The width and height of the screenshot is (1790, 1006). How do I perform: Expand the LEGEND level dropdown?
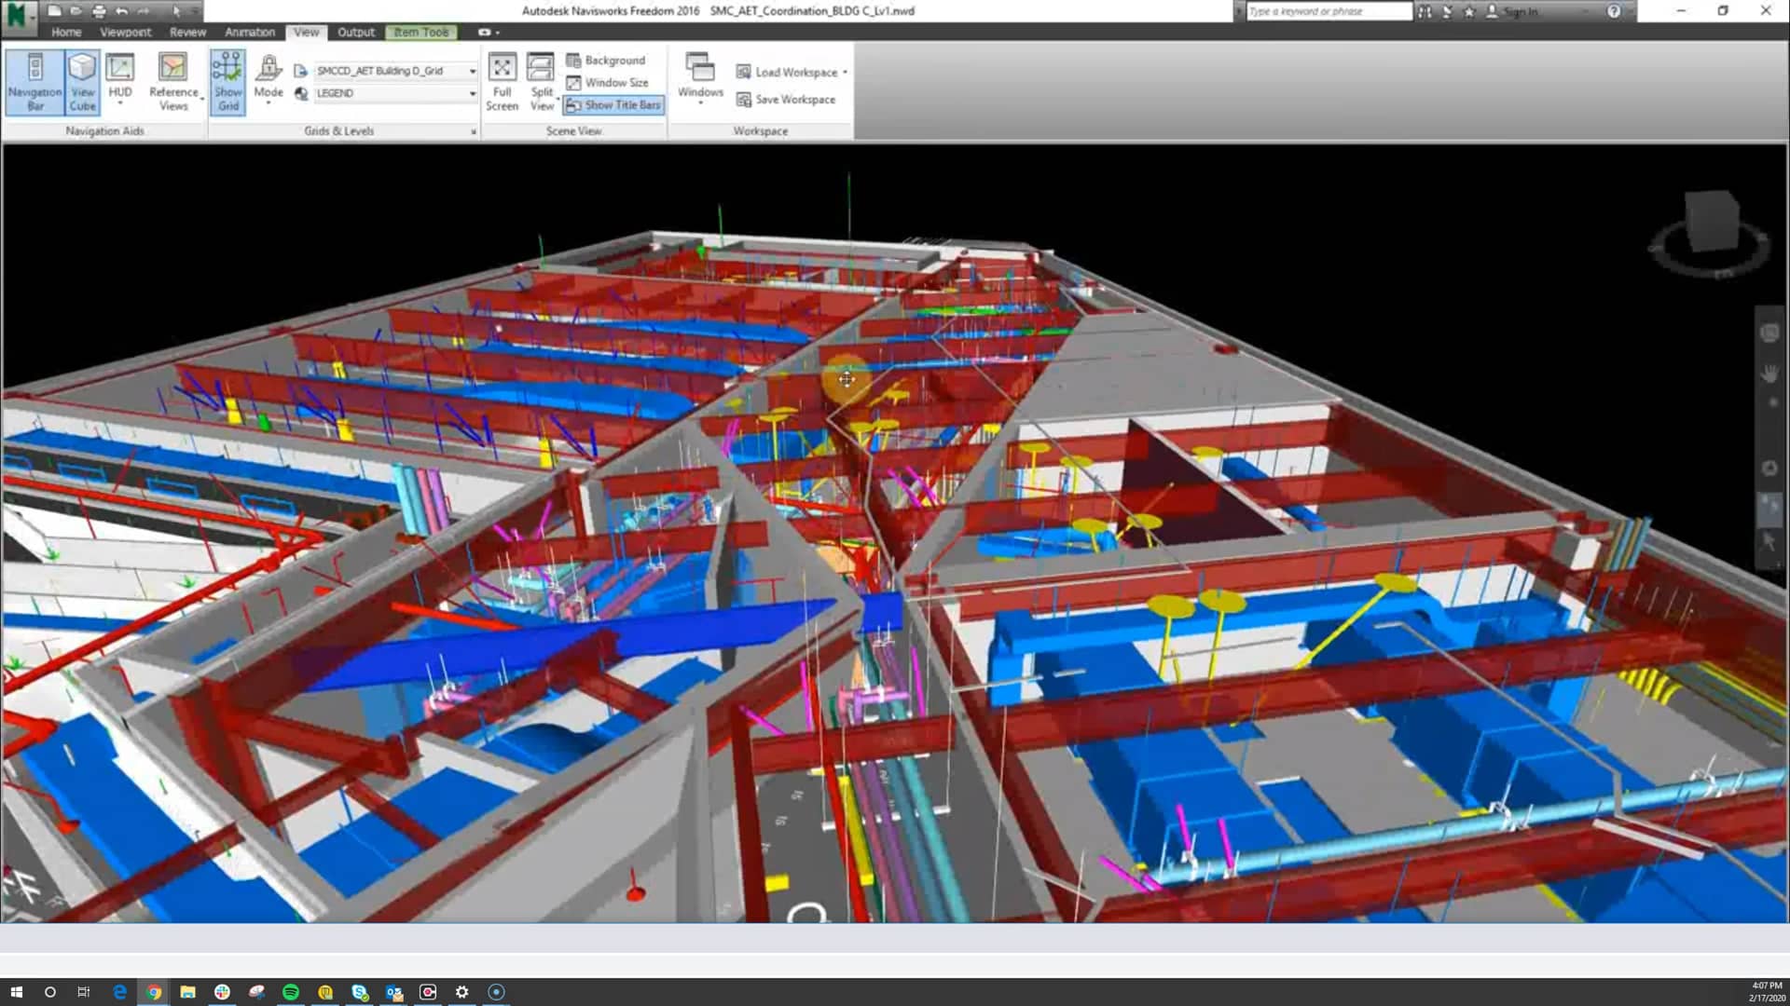coord(474,93)
